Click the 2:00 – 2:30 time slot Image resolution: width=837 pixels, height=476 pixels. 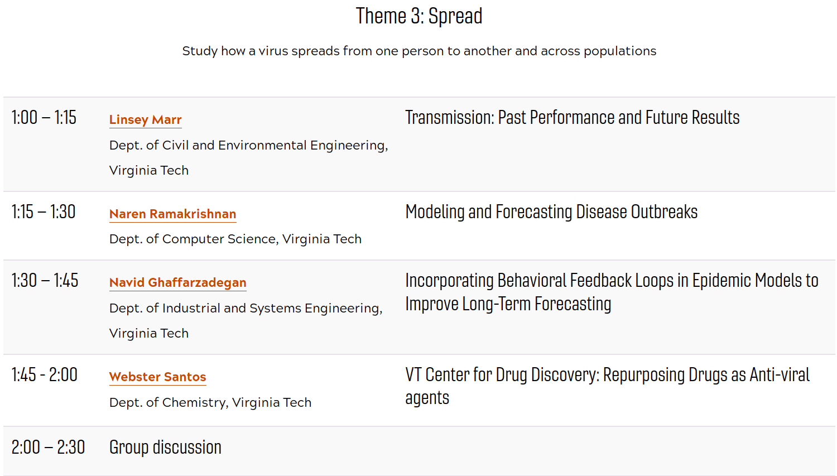[x=48, y=448]
